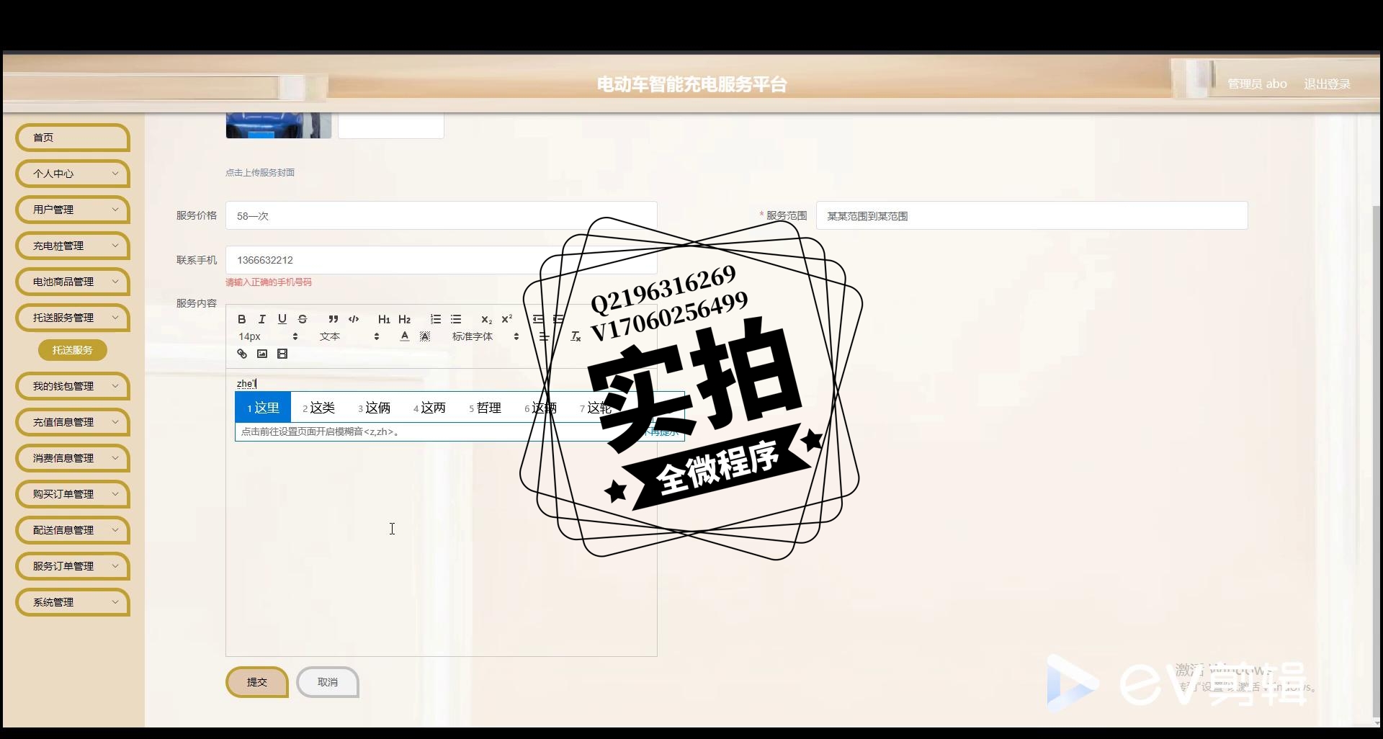Decrease indent in the editor
The width and height of the screenshot is (1383, 739).
tap(537, 319)
